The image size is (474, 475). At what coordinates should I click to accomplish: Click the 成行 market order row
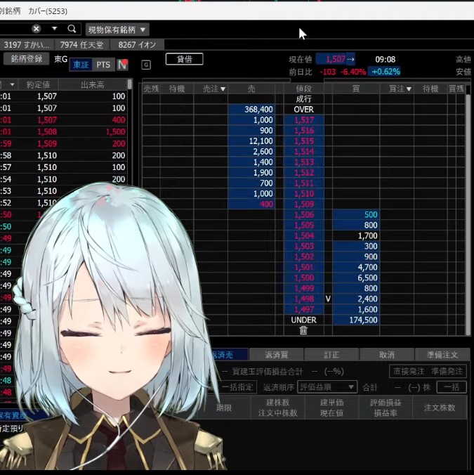coord(303,99)
